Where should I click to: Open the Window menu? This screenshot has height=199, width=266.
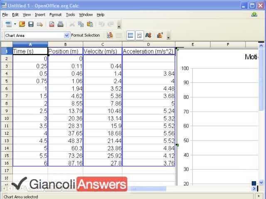pyautogui.click(x=86, y=15)
